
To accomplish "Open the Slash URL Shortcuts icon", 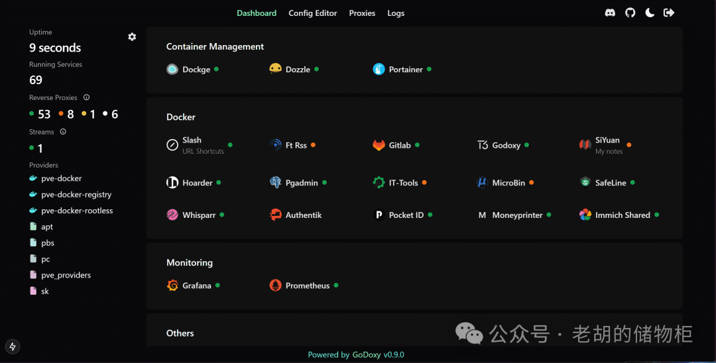I will [172, 145].
